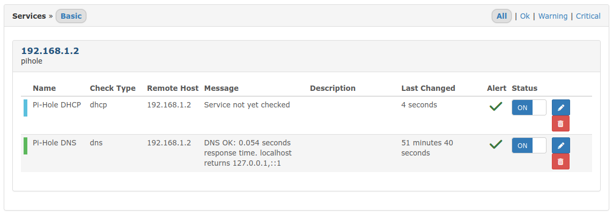Image resolution: width=613 pixels, height=217 pixels.
Task: Toggle the ON switch for Pi-Hole DNS
Action: 529,145
